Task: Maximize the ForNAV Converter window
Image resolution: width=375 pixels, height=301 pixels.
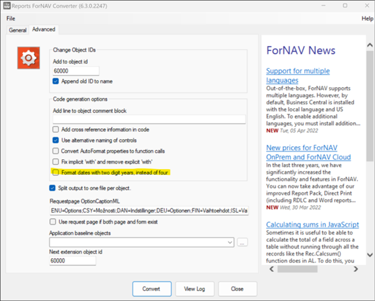Action: point(345,6)
